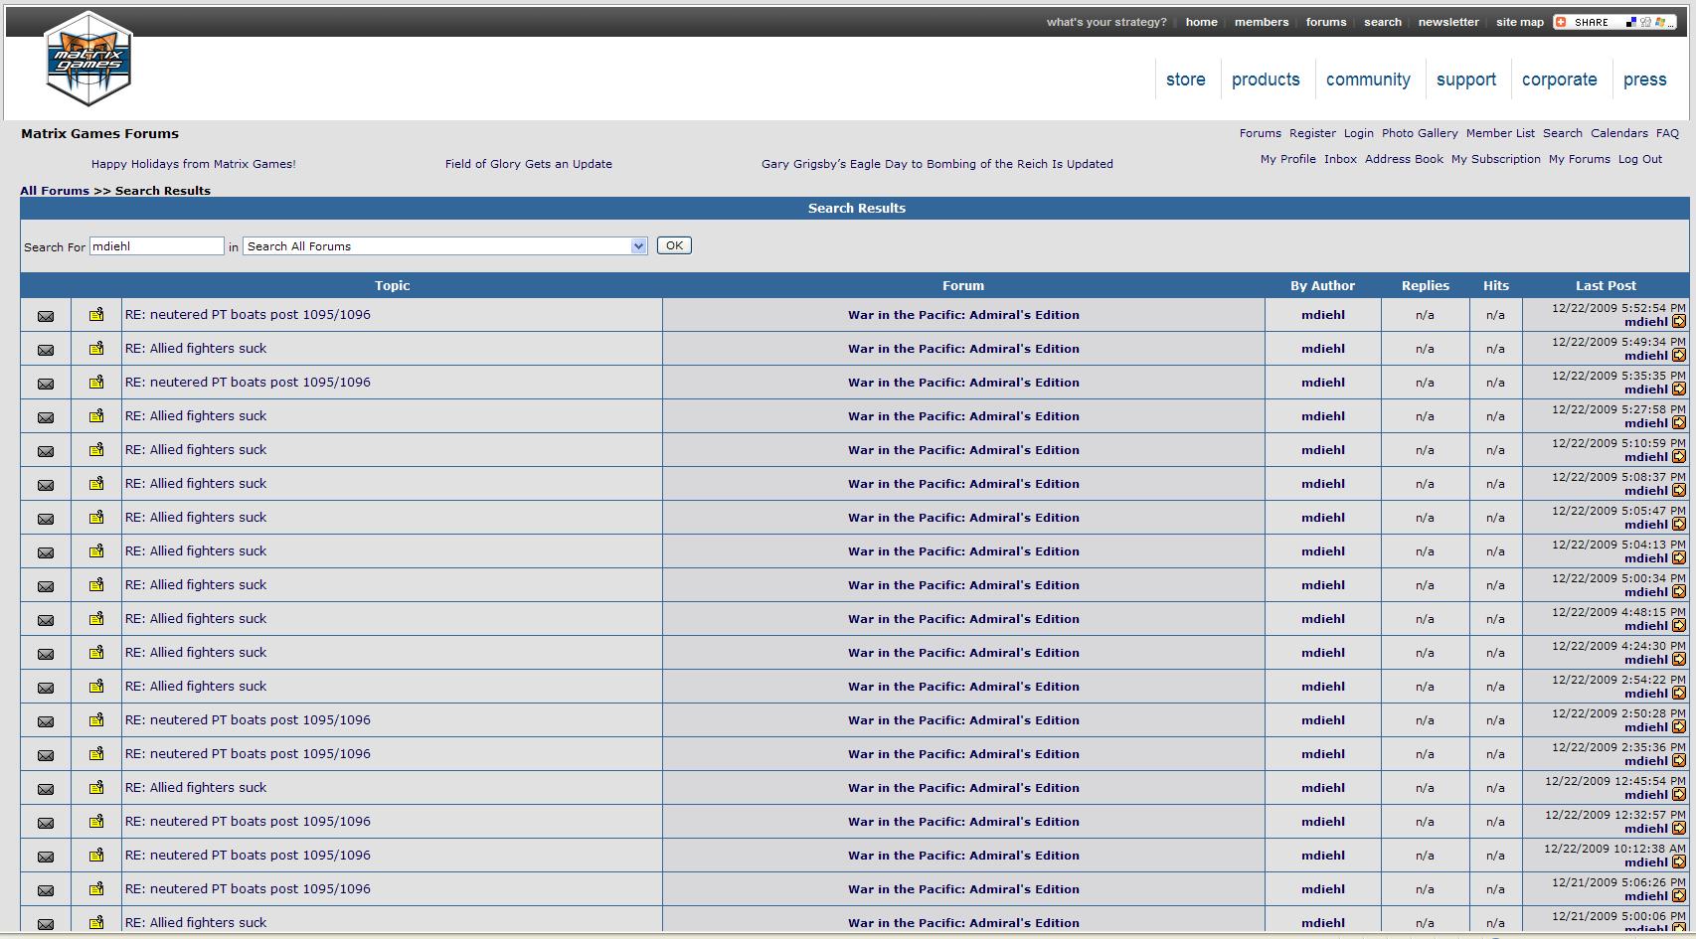Click yellow post icon in the 5:04:13 PM row
The height and width of the screenshot is (939, 1696).
point(96,551)
